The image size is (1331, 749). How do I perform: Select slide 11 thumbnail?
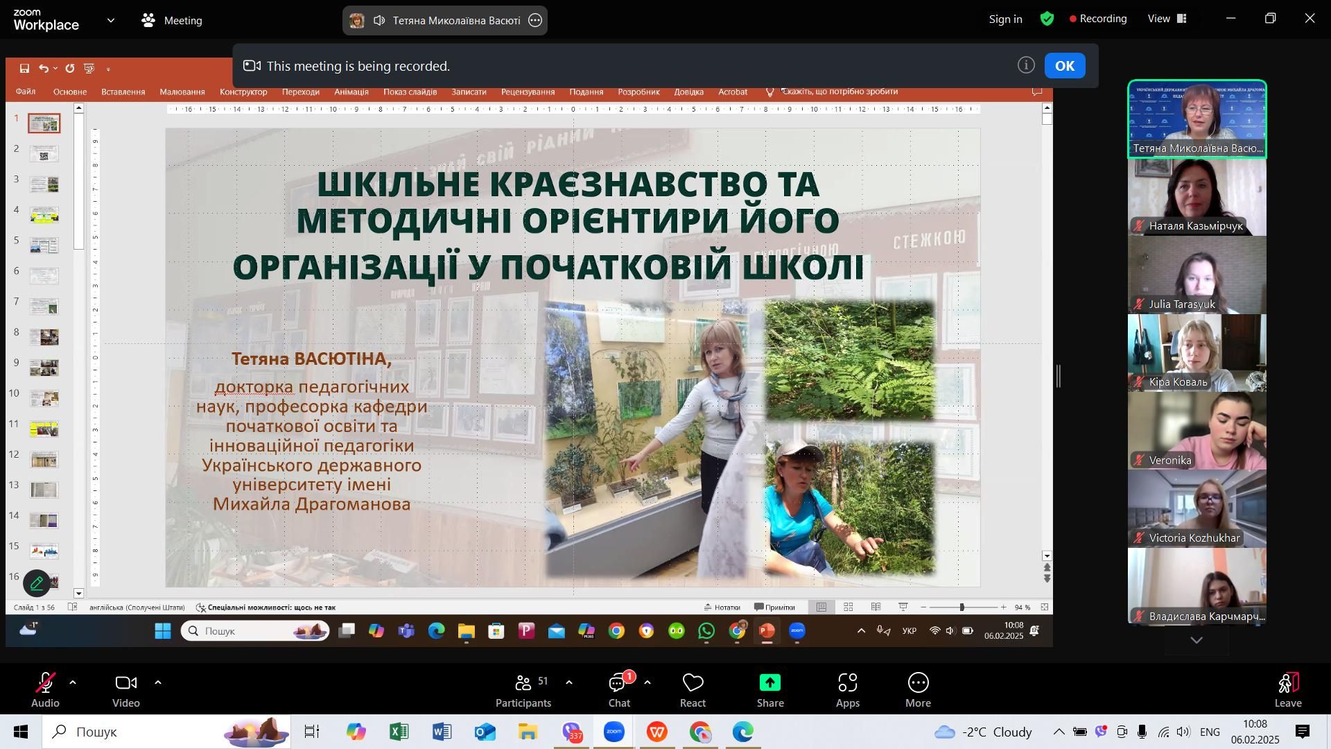tap(44, 429)
